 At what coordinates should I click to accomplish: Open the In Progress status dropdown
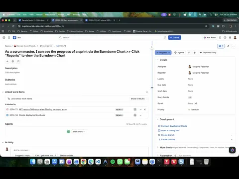[x=163, y=53]
